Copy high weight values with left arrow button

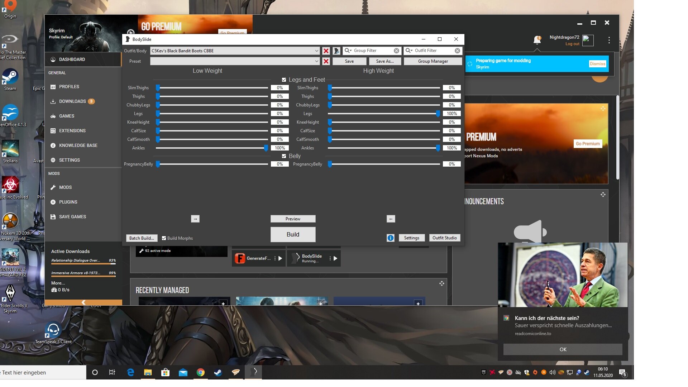[x=391, y=219]
